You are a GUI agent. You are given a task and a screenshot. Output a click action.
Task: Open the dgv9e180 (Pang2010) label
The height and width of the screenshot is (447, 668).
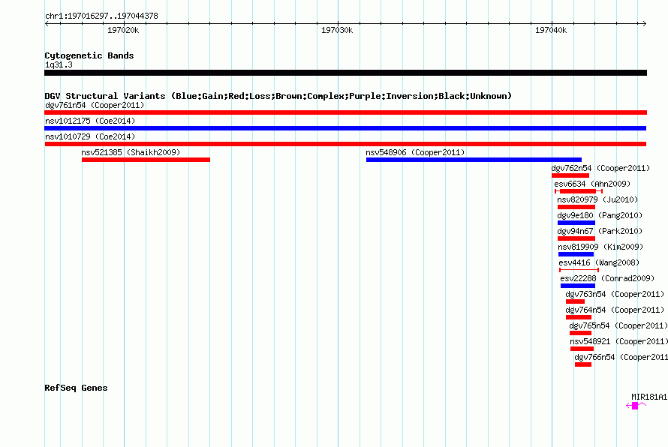(x=600, y=215)
